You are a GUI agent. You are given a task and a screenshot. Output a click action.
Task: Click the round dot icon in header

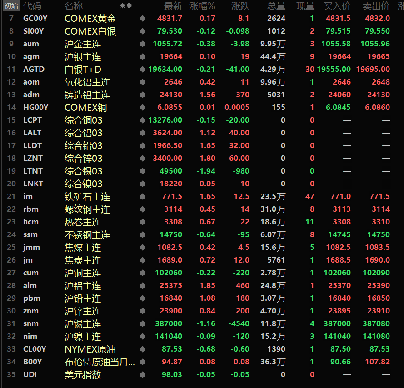point(130,6)
